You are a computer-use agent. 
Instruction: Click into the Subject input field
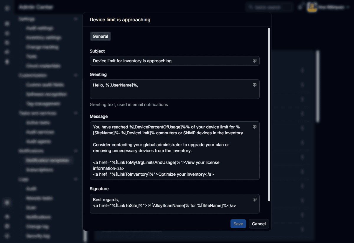coord(174,61)
